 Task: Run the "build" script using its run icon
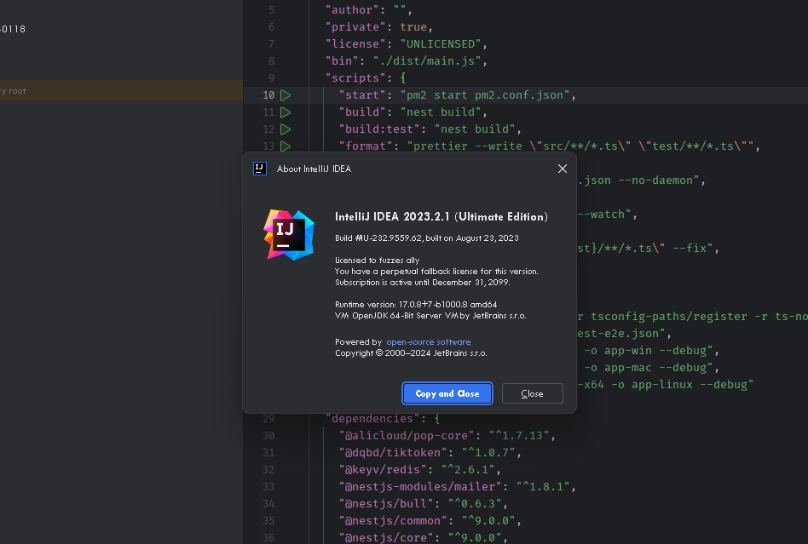[x=286, y=112]
